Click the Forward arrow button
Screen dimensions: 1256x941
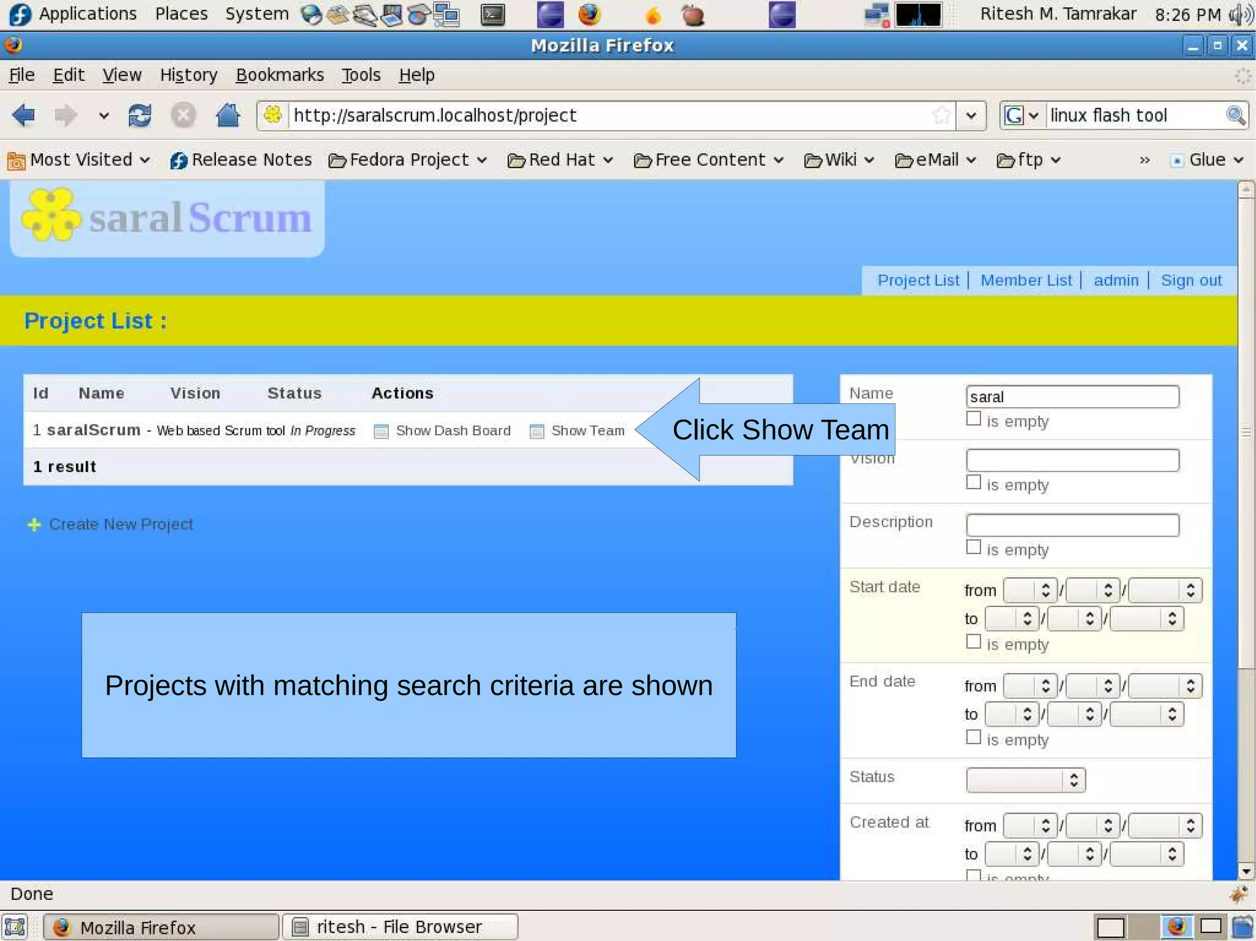pyautogui.click(x=66, y=115)
